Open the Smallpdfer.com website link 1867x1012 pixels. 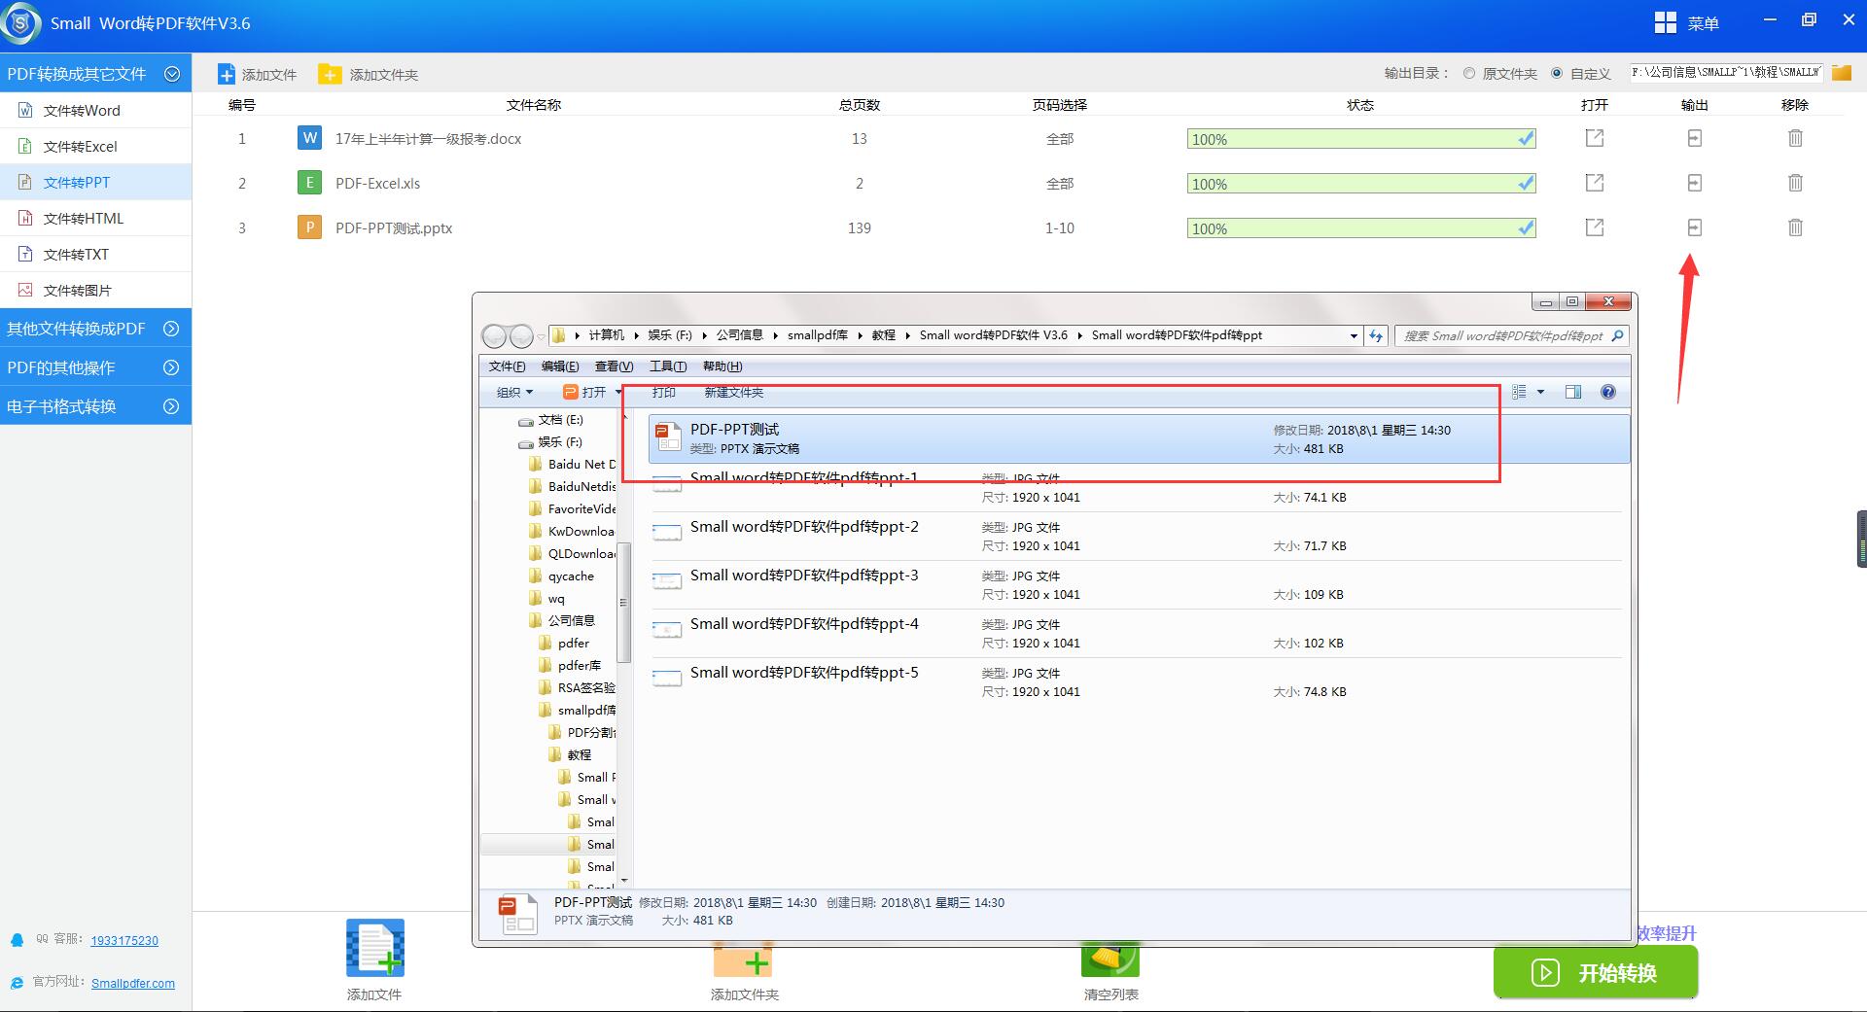pos(133,984)
